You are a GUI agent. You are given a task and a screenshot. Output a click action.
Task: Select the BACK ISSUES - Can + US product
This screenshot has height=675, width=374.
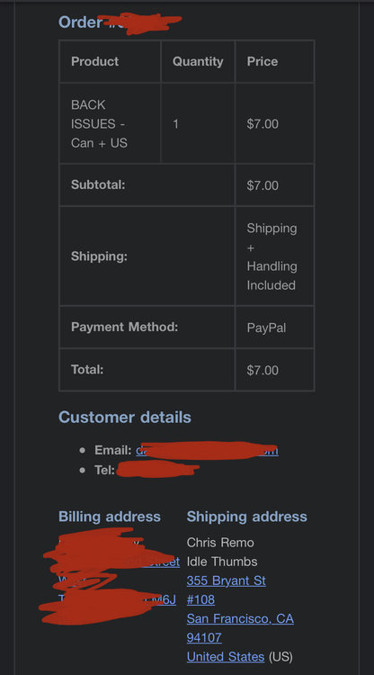tap(99, 124)
